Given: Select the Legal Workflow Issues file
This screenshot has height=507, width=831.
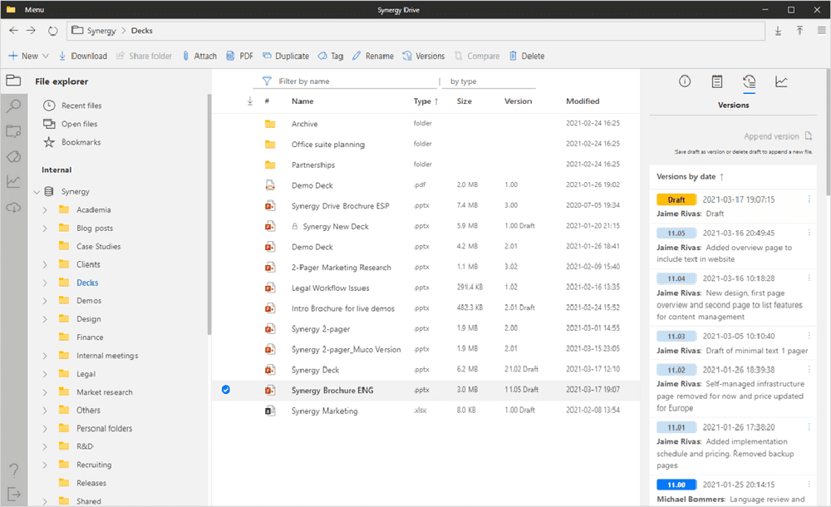Looking at the screenshot, I should pyautogui.click(x=425, y=288).
